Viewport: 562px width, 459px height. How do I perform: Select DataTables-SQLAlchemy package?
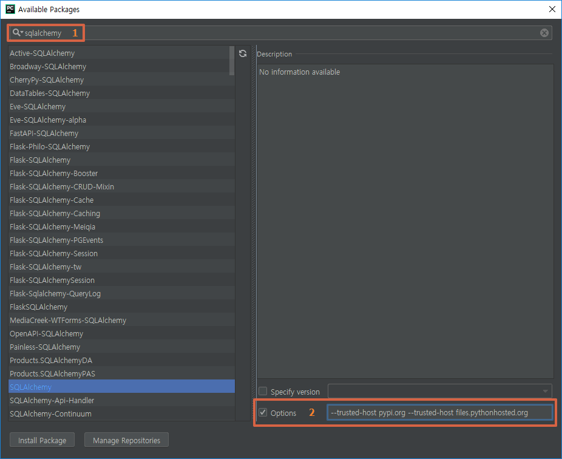point(121,93)
